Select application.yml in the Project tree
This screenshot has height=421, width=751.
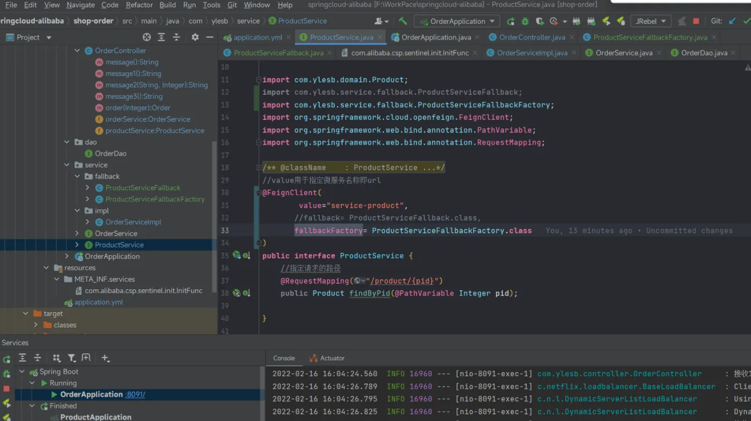[99, 302]
